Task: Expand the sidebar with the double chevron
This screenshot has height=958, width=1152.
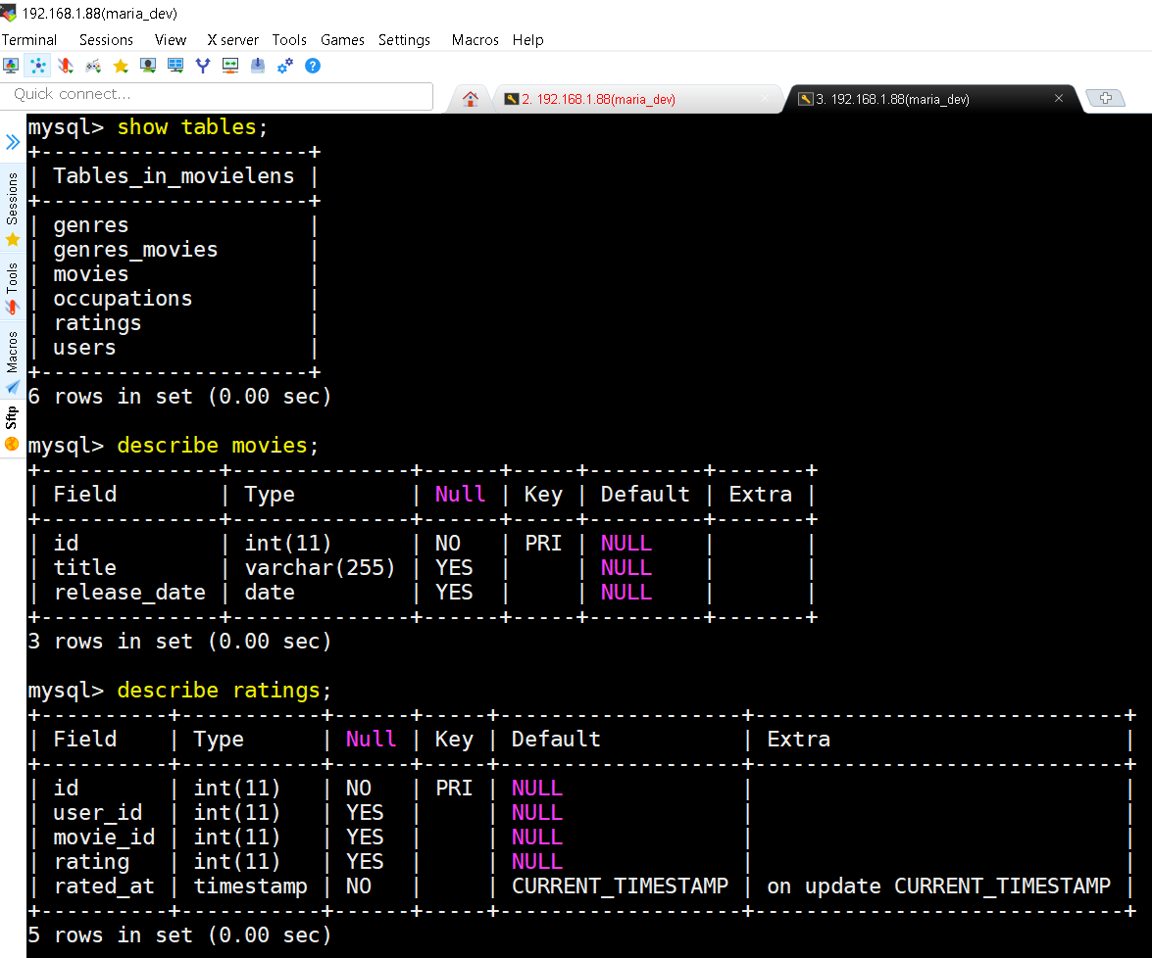Action: 13,142
